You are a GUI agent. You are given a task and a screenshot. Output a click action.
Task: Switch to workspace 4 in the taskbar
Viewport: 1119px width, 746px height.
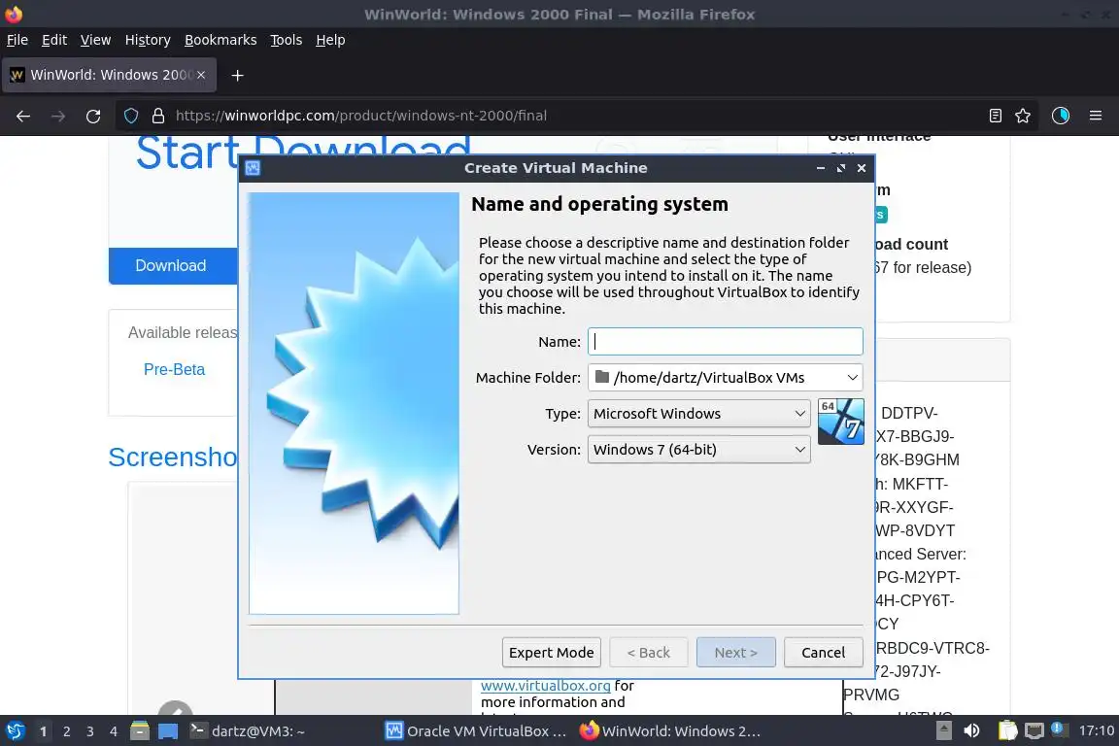(114, 731)
